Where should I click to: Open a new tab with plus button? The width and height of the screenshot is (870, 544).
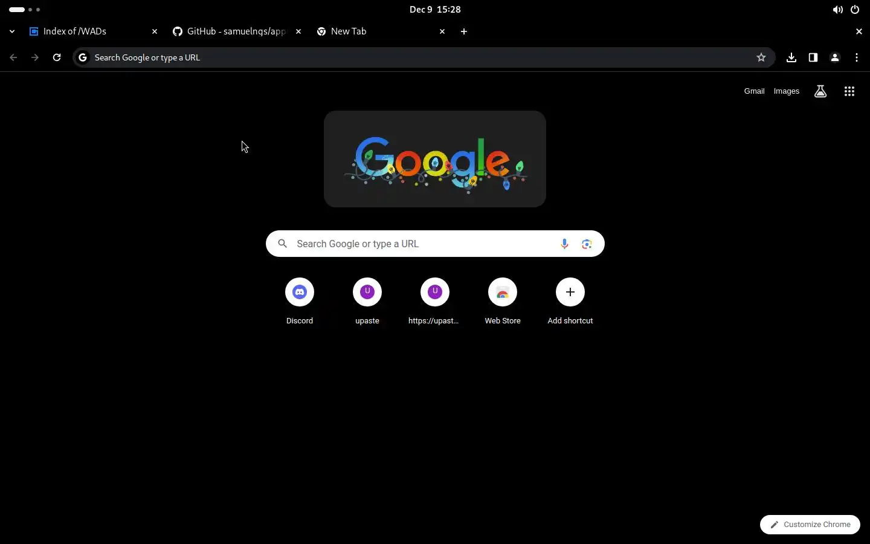pos(464,31)
